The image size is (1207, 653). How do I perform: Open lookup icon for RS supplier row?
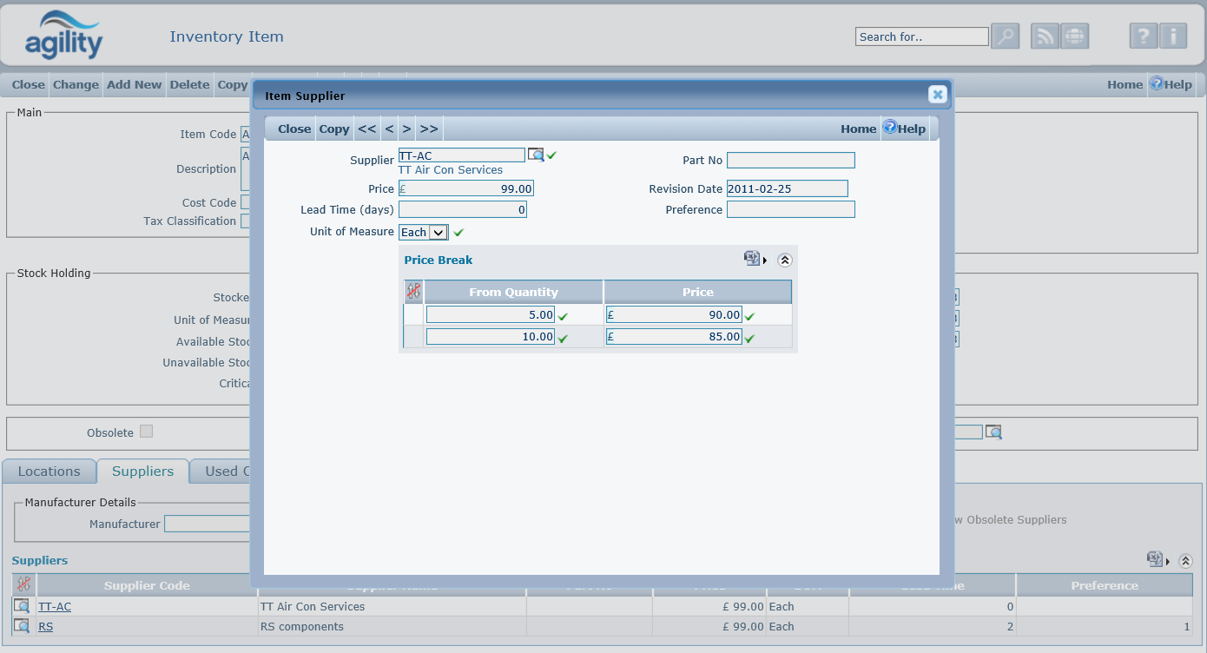(x=22, y=626)
